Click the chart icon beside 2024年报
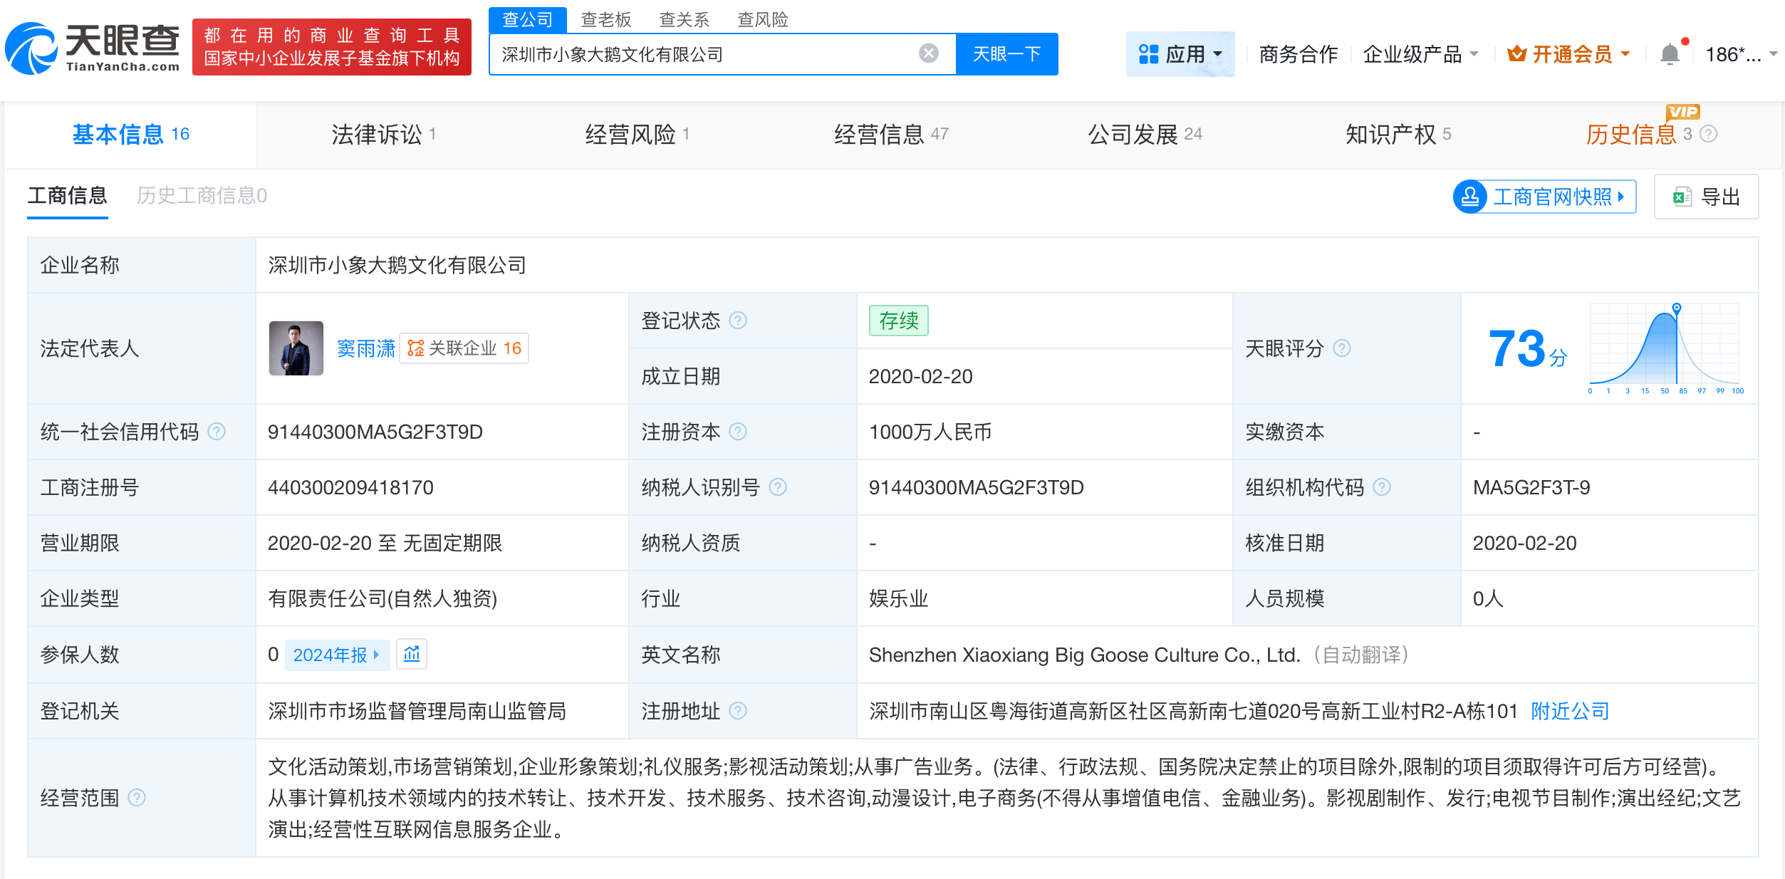The image size is (1785, 879). (x=412, y=653)
